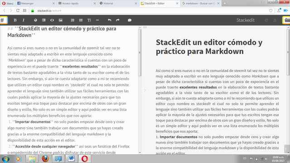Open a new browser tab
The width and height of the screenshot is (290, 163).
[225, 3]
